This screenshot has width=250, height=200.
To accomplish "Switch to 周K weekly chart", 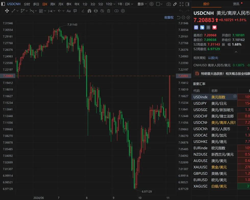I will pos(53,4).
